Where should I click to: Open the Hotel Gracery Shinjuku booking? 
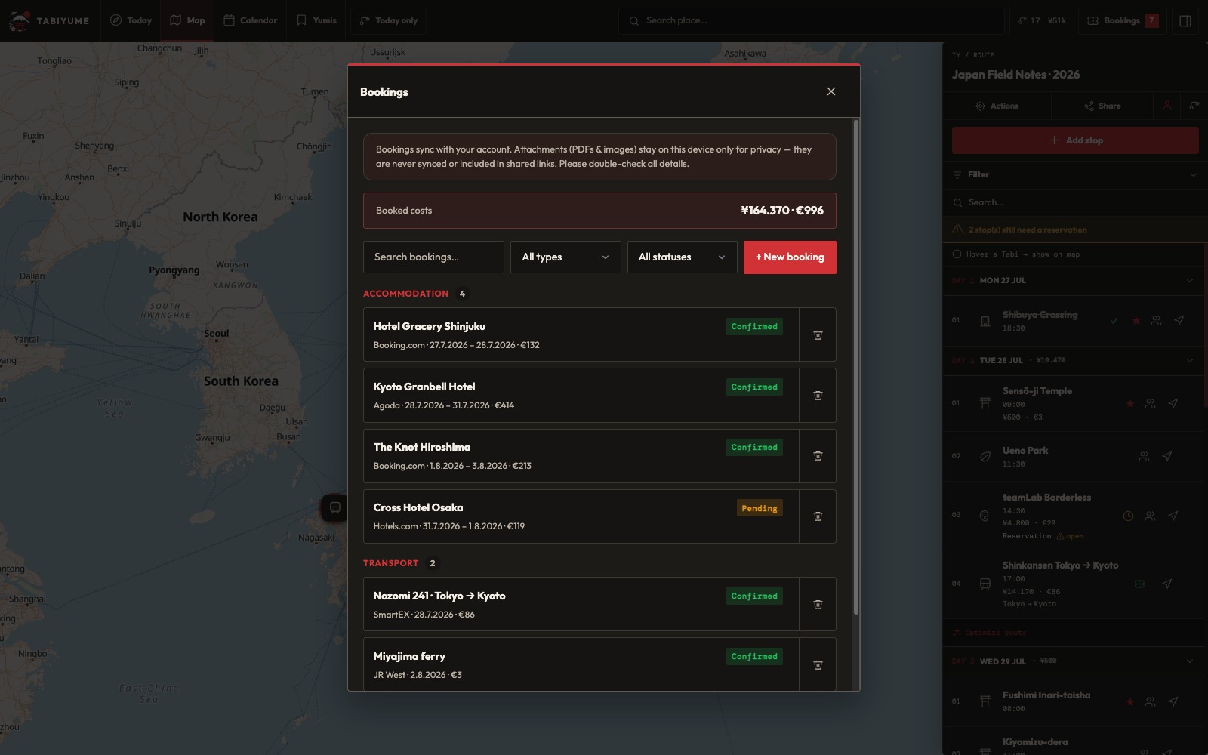tap(581, 334)
